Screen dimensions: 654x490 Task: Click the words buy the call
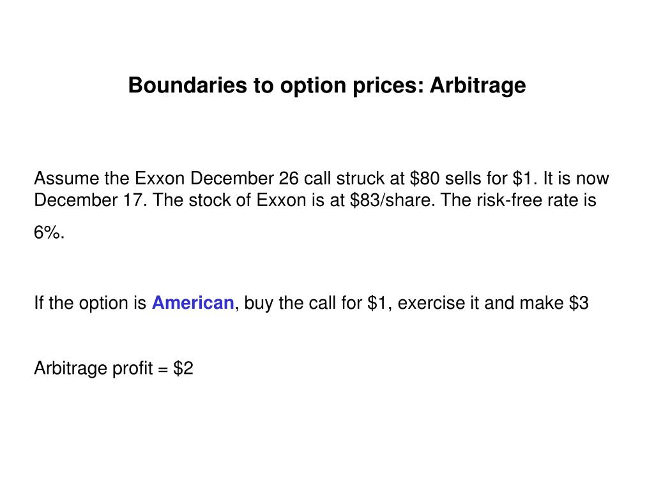pos(290,303)
